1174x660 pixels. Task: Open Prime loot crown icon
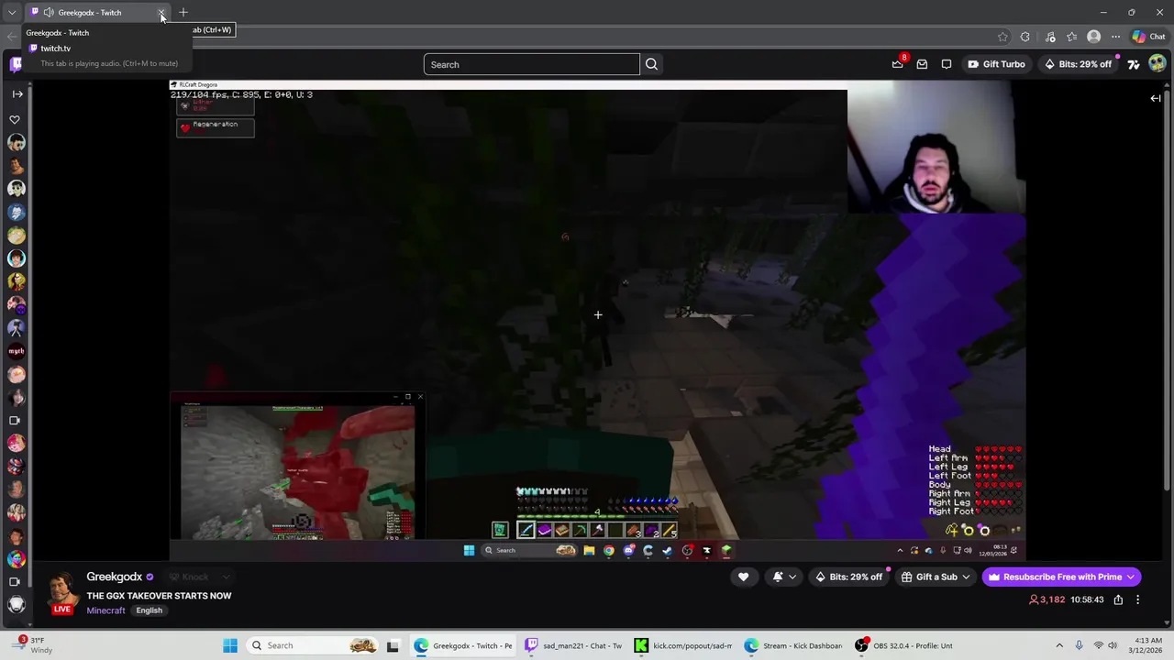coord(897,63)
